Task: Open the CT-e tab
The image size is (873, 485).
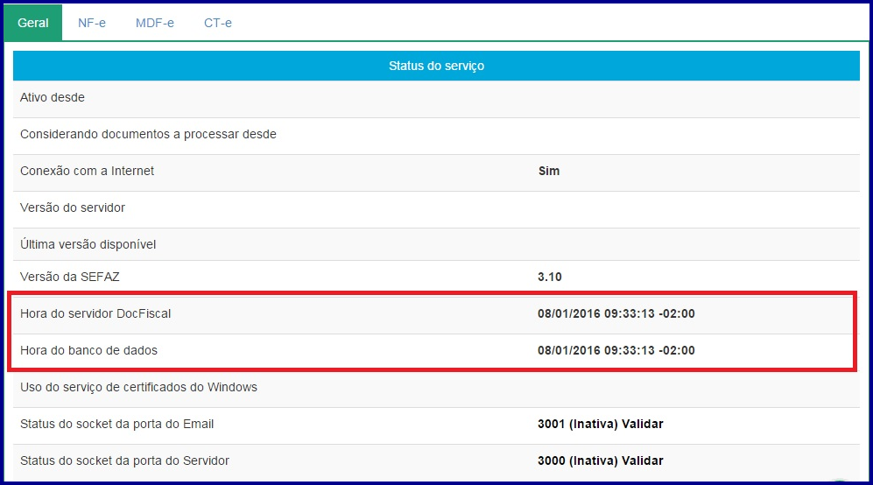Action: click(218, 23)
